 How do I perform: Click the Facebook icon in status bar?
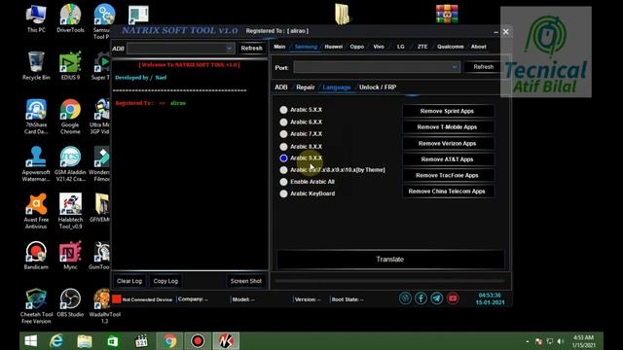pos(421,298)
